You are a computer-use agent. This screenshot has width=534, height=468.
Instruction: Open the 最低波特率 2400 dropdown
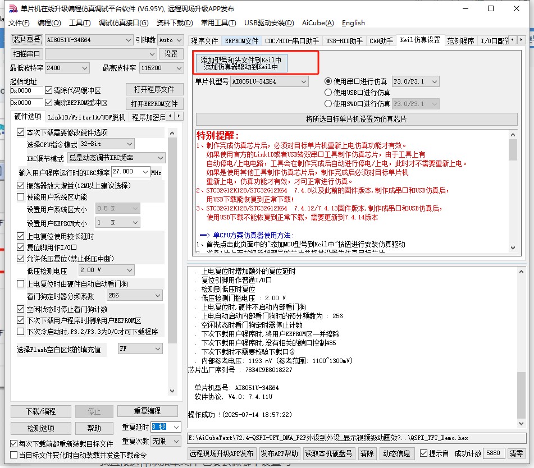click(67, 68)
